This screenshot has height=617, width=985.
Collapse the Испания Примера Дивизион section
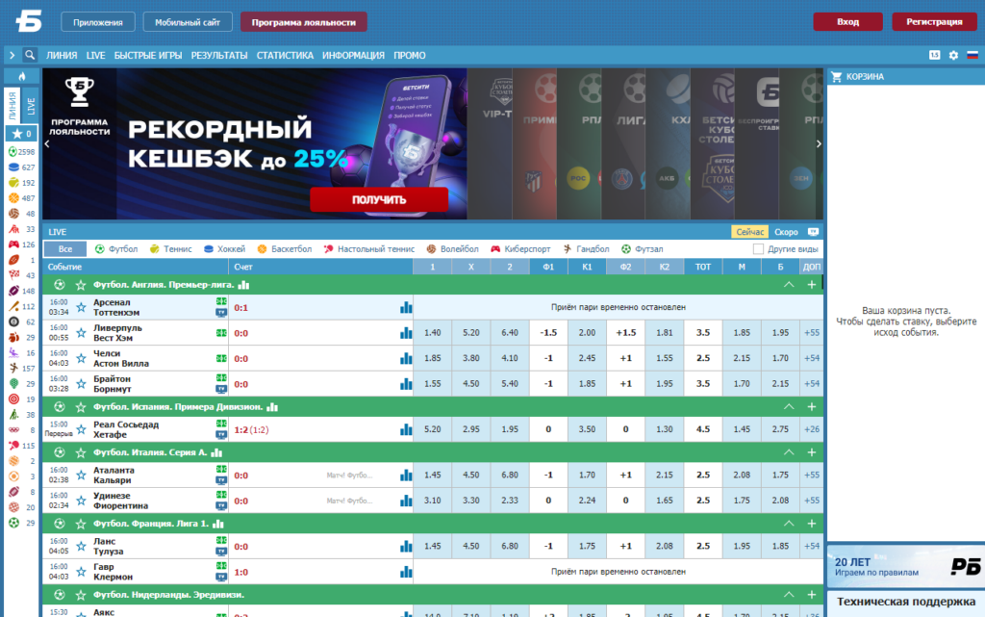(789, 407)
